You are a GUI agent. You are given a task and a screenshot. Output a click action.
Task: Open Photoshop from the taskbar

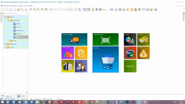(127, 102)
